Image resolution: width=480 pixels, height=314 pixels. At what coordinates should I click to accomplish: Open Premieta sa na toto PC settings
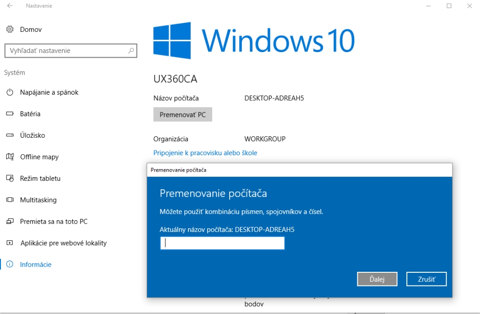(53, 222)
